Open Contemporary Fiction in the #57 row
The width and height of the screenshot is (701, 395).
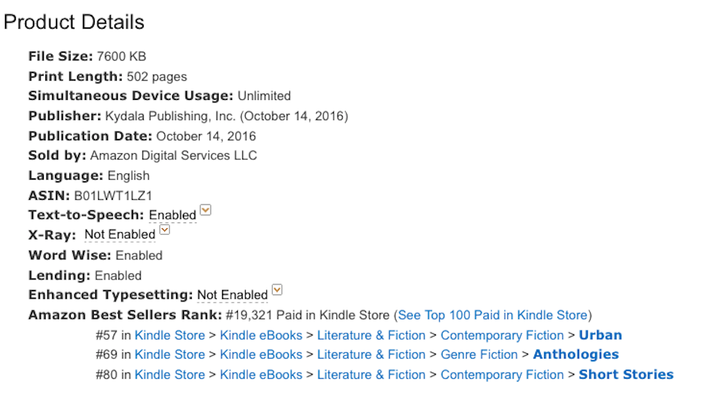point(502,336)
